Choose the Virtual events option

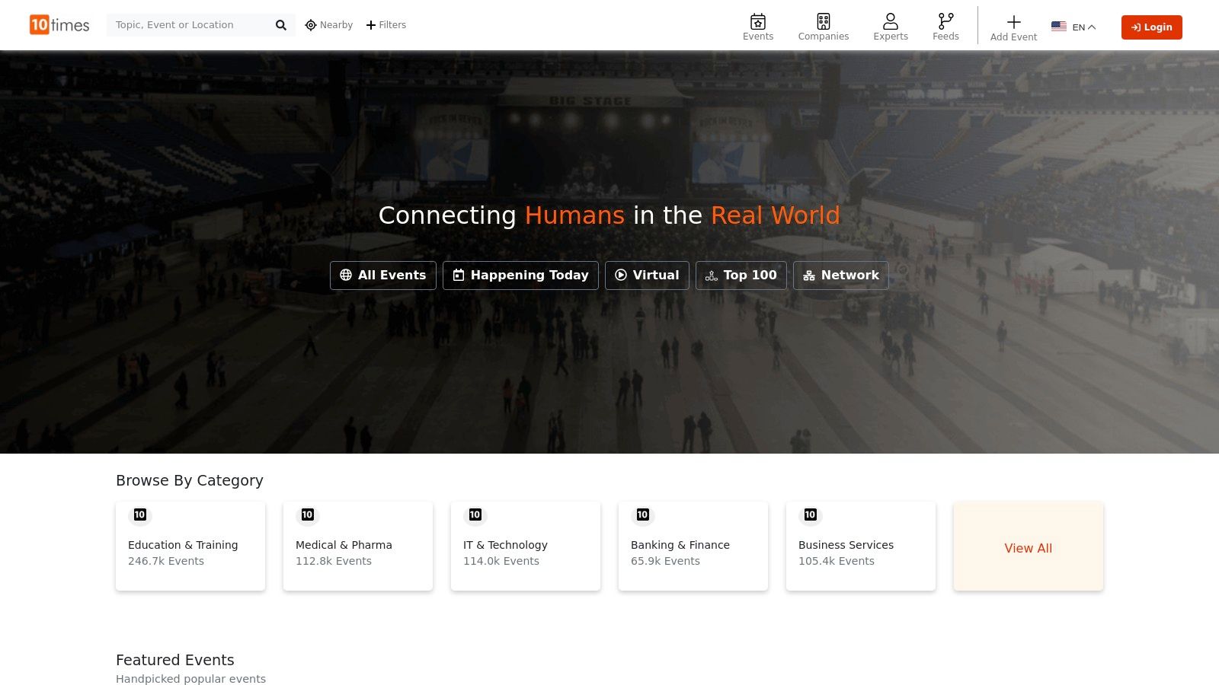[647, 276]
